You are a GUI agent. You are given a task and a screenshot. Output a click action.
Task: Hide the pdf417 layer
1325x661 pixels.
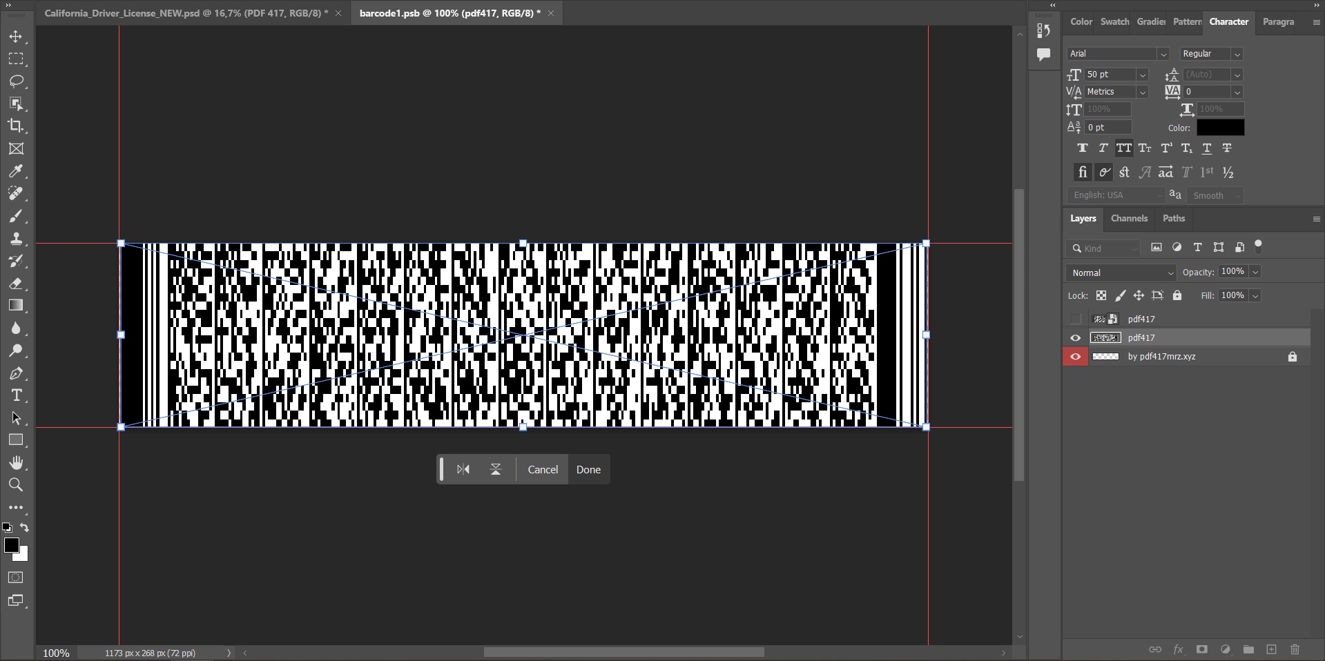click(x=1075, y=337)
